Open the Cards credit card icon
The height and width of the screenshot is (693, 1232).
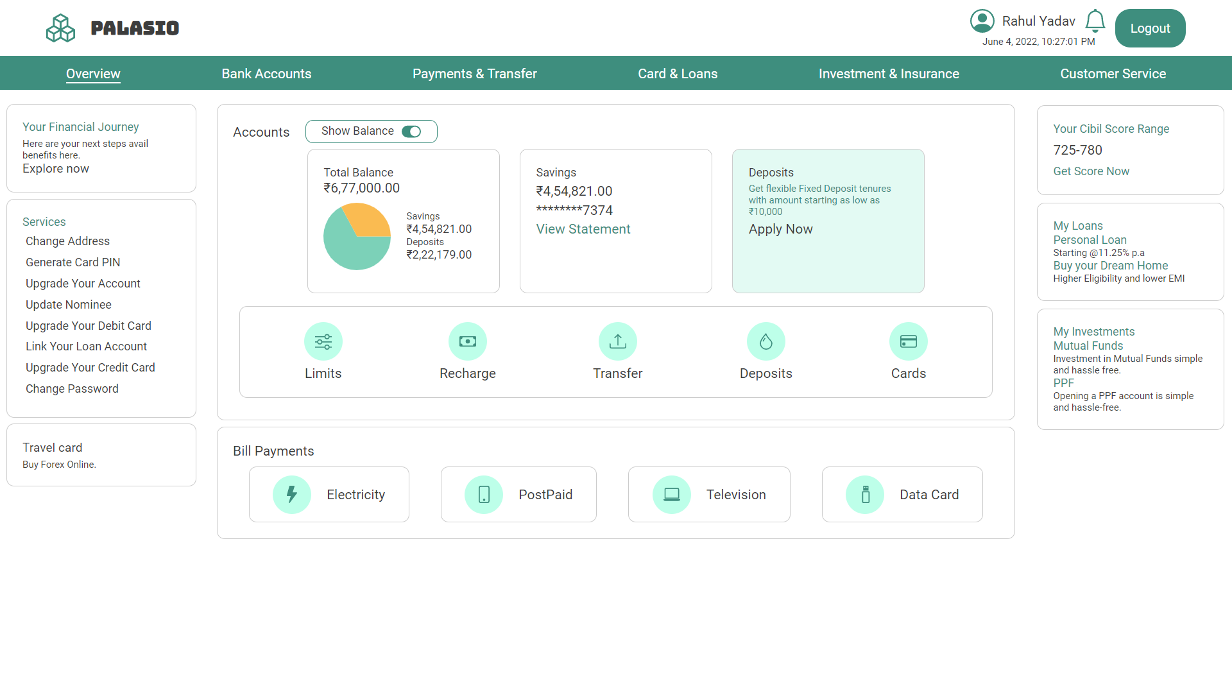[908, 341]
